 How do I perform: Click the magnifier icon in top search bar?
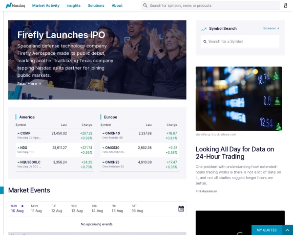click(x=145, y=5)
